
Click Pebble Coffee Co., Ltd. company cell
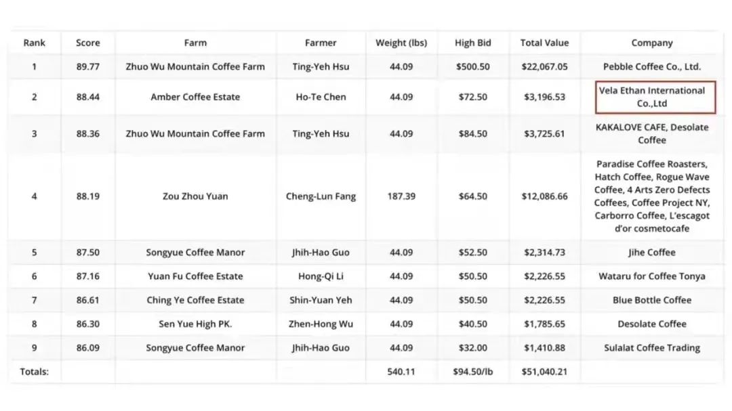(x=652, y=66)
